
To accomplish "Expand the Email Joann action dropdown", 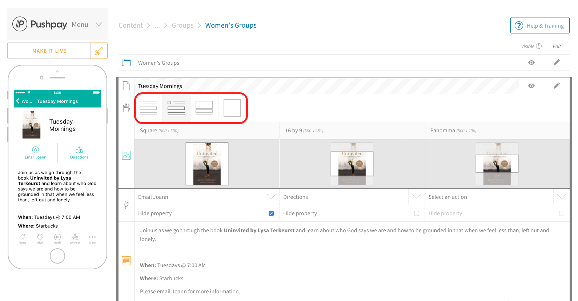I will pos(271,197).
